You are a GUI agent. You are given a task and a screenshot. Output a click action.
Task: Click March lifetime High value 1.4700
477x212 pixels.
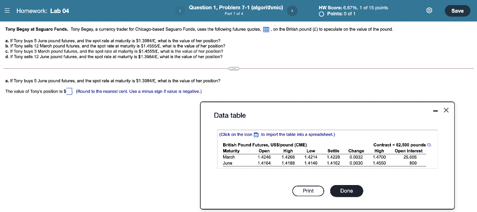[379, 157]
